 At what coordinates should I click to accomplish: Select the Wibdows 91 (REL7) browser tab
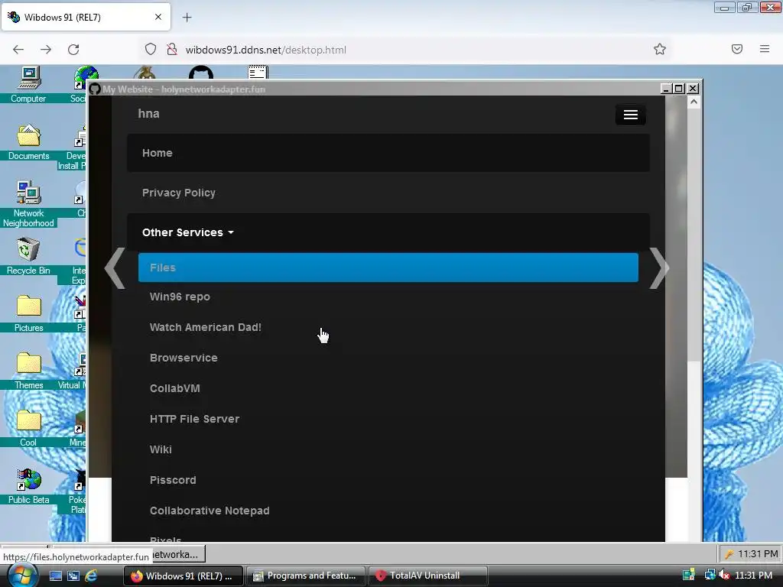(86, 17)
